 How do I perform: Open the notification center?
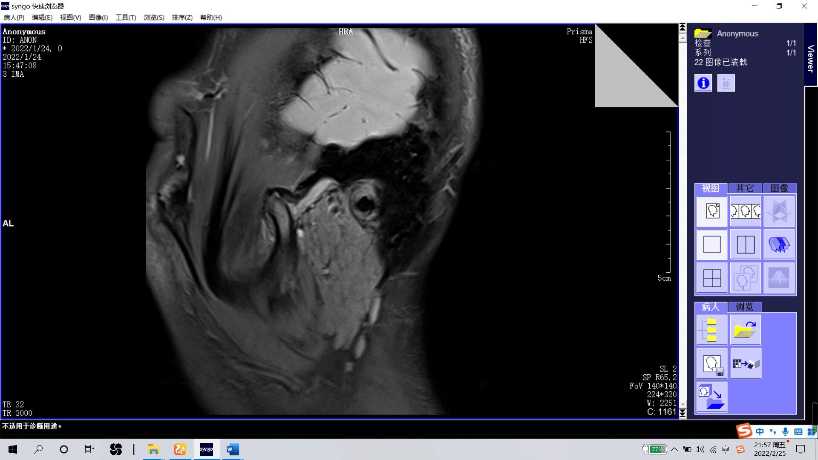(801, 449)
